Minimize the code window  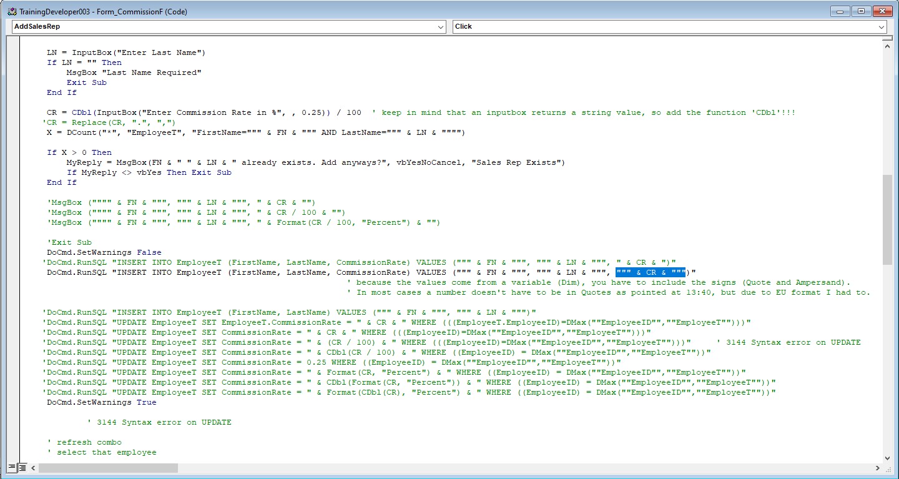pyautogui.click(x=840, y=11)
